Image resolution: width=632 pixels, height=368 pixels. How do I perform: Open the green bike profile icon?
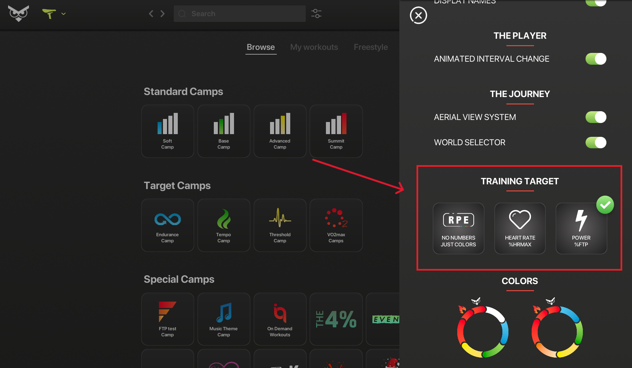(x=49, y=13)
